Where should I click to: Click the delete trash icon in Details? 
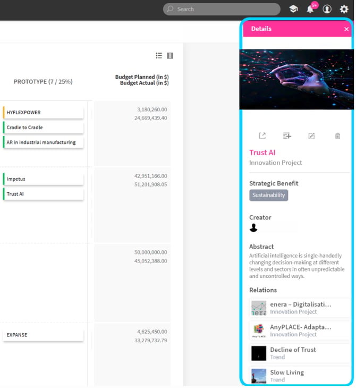click(337, 136)
